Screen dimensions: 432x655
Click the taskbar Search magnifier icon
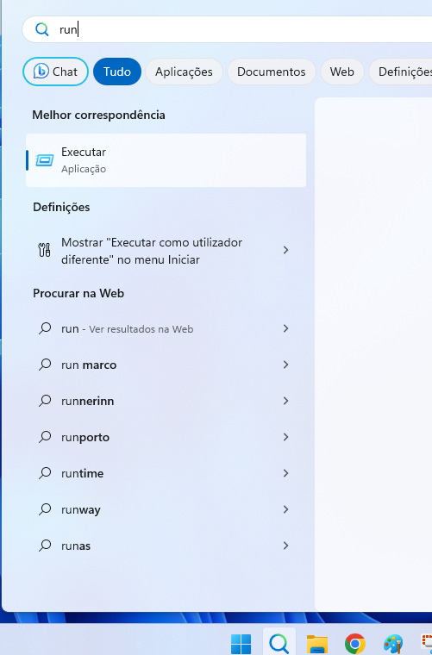pos(279,643)
